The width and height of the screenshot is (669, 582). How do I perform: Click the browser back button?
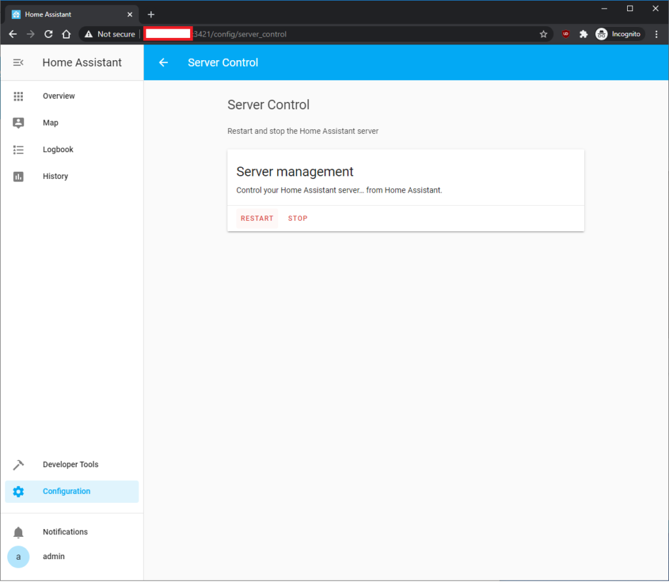[13, 34]
